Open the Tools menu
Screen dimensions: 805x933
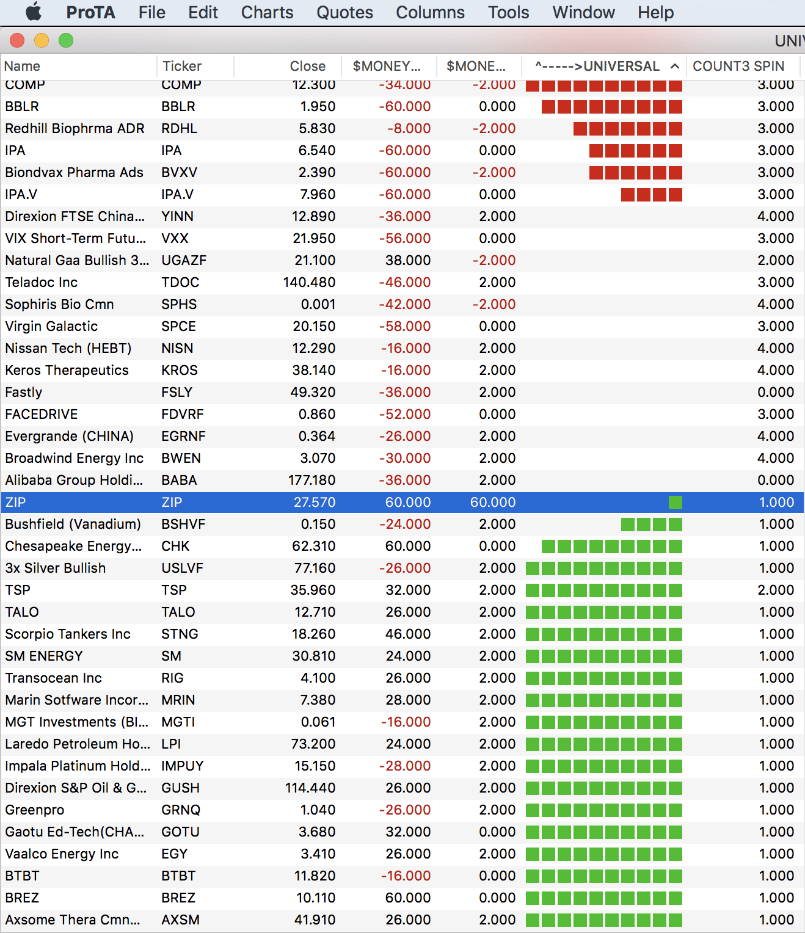tap(508, 12)
